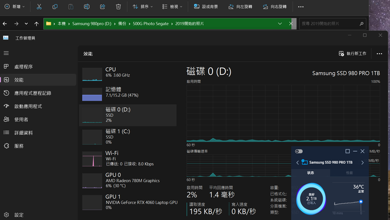Viewport: 390px width, 220px height.
Task: Open 服務 (Services) page in Task Manager
Action: (38, 146)
